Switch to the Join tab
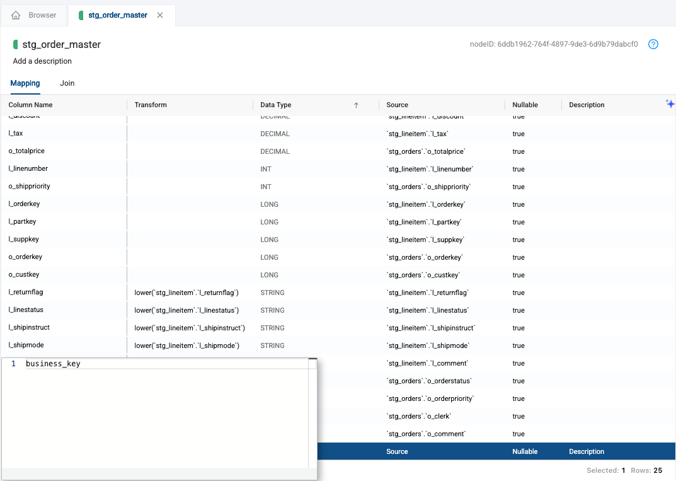The width and height of the screenshot is (676, 481). (67, 83)
